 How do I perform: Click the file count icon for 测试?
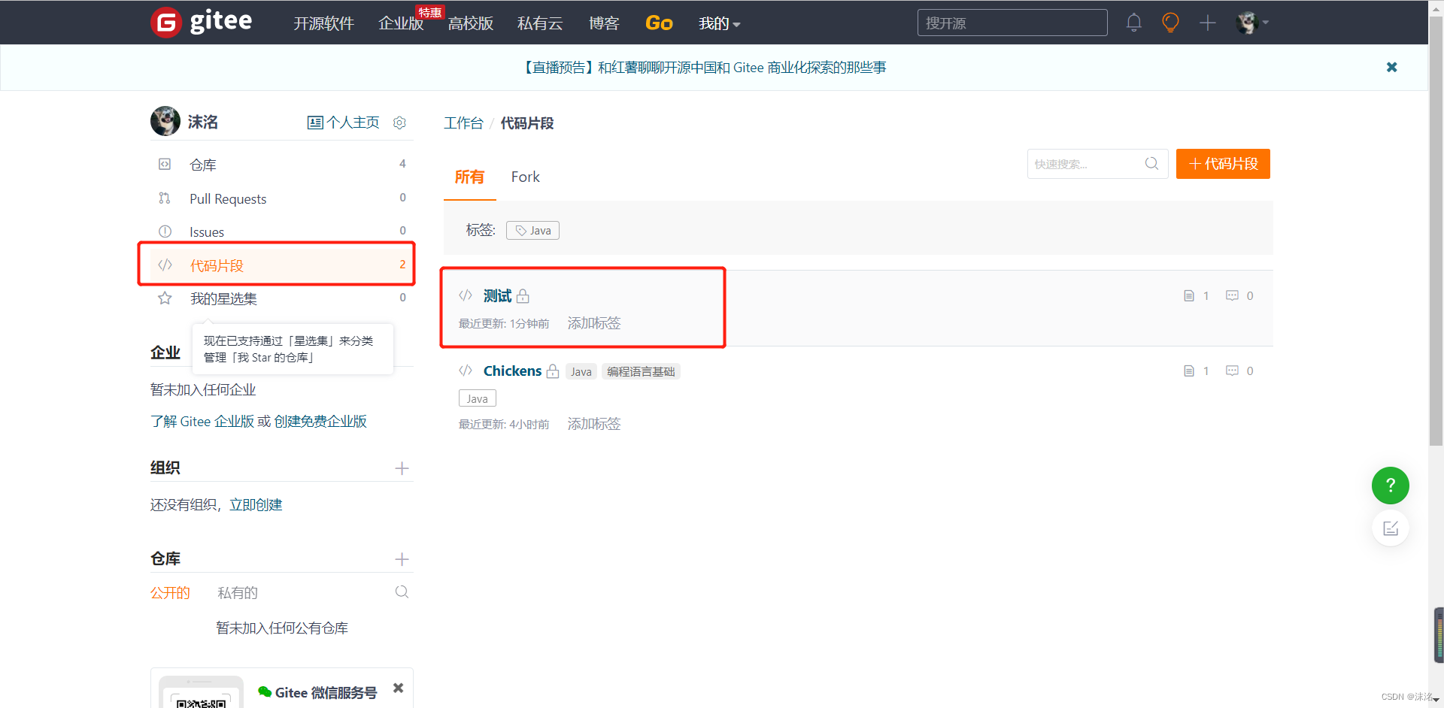[1189, 296]
